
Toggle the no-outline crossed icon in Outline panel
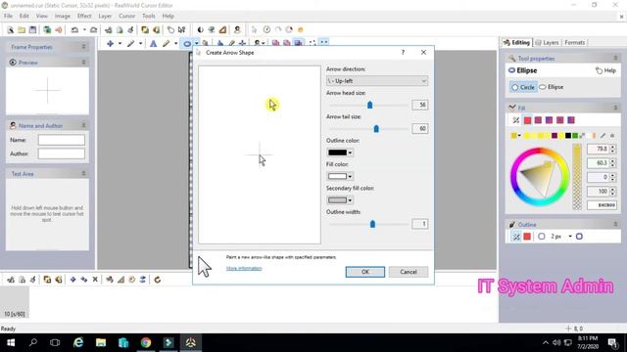tap(516, 237)
